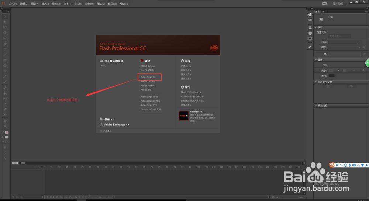Screen dimensions: 369x201
Task: Select the Pen tool
Action: pos(5,44)
